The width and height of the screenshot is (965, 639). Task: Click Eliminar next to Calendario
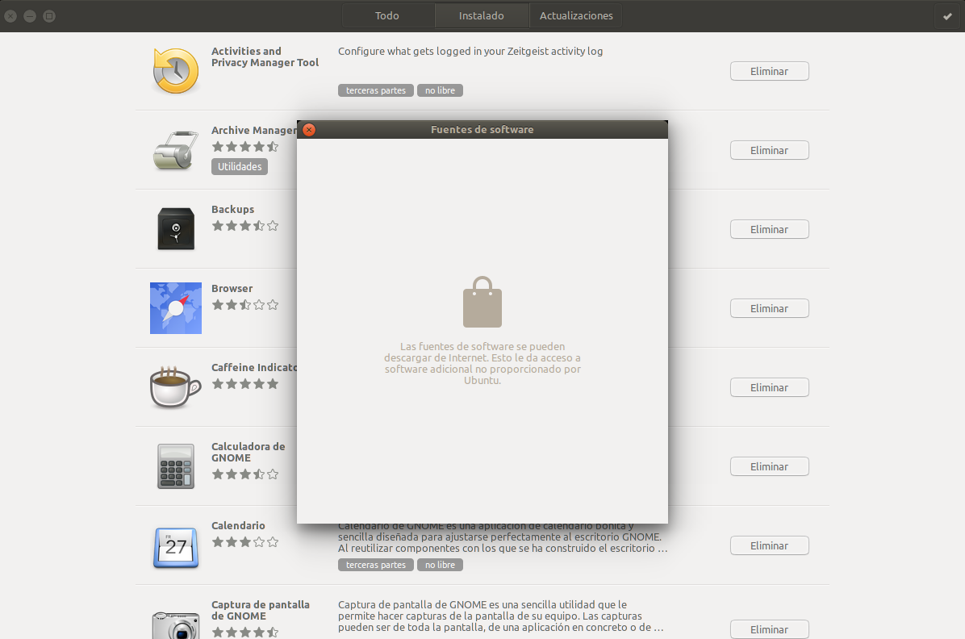coord(769,545)
